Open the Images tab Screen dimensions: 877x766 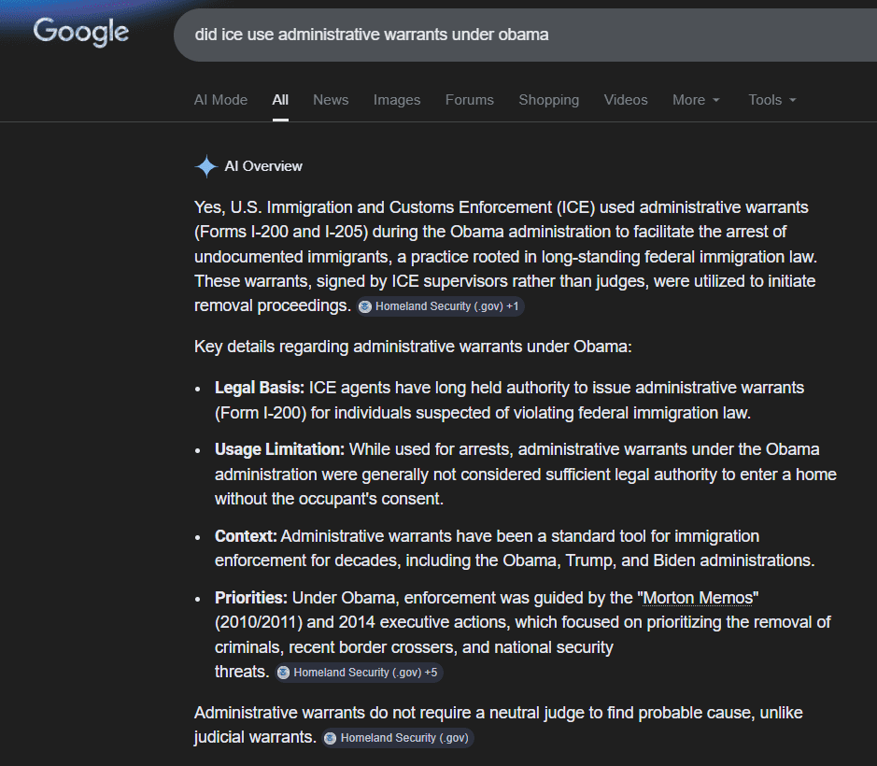click(397, 100)
